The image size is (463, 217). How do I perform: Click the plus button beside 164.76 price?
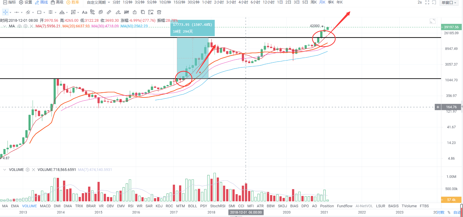[x=438, y=107]
